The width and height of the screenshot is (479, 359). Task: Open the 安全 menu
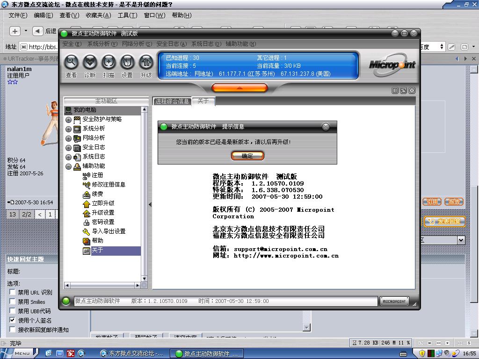click(72, 44)
